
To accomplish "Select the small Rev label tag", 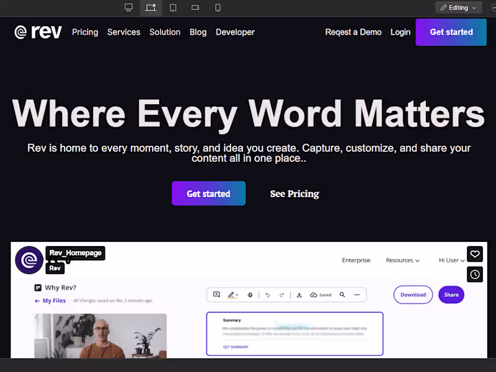I will tap(55, 268).
